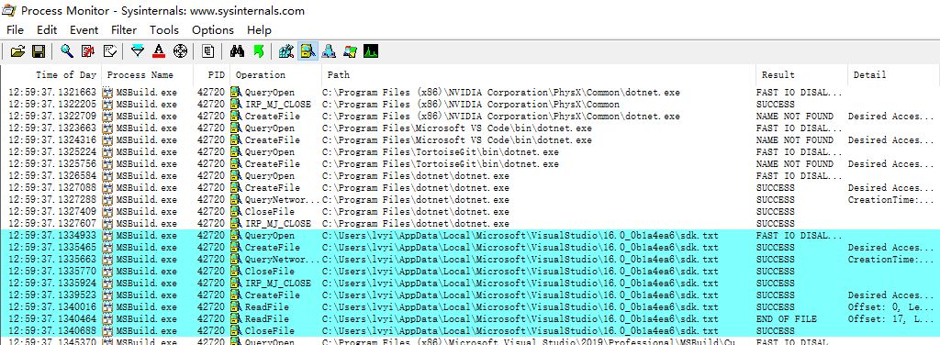This screenshot has height=345, width=940.
Task: Select the IRP_MJ_CLOSE operation at 12:59:37.1327607
Action: click(277, 224)
